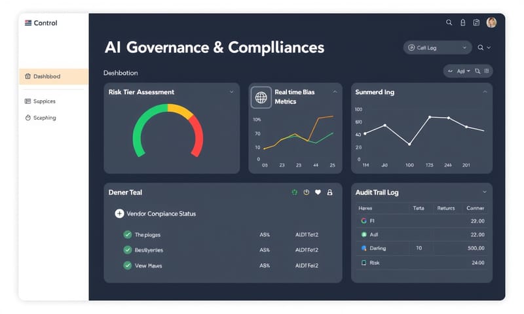Open the user profile avatar

click(491, 22)
